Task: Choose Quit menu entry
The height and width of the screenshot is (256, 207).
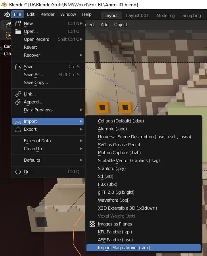Action: 48,172
